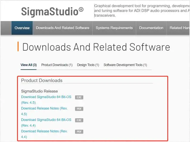Switch to the Documentation tab
190x142 pixels.
point(151,28)
